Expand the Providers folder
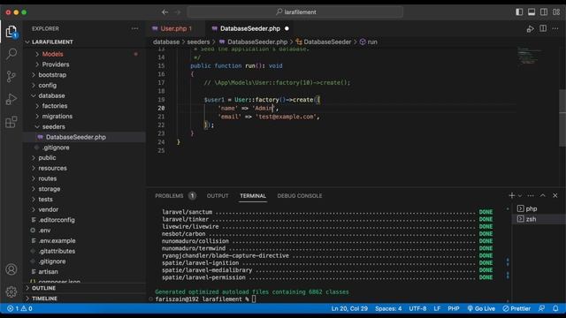 [x=85, y=64]
